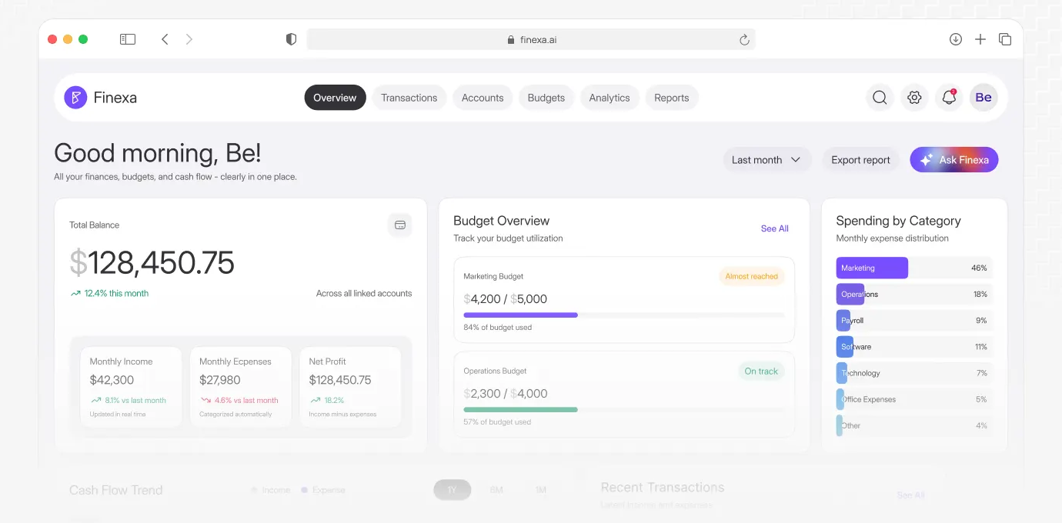
Task: Click the 46% Marketing percentage
Action: [979, 268]
